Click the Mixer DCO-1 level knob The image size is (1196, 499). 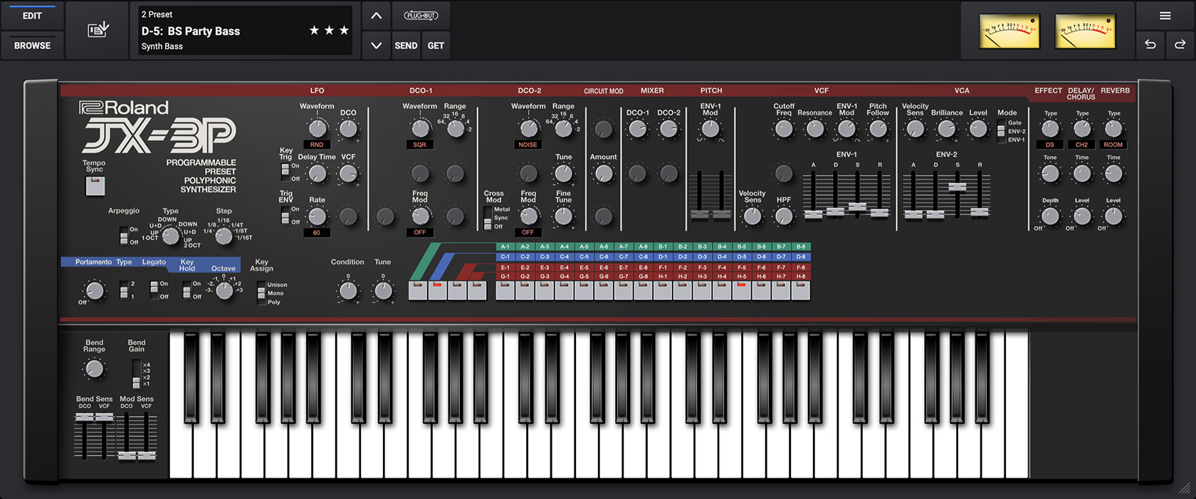point(638,129)
